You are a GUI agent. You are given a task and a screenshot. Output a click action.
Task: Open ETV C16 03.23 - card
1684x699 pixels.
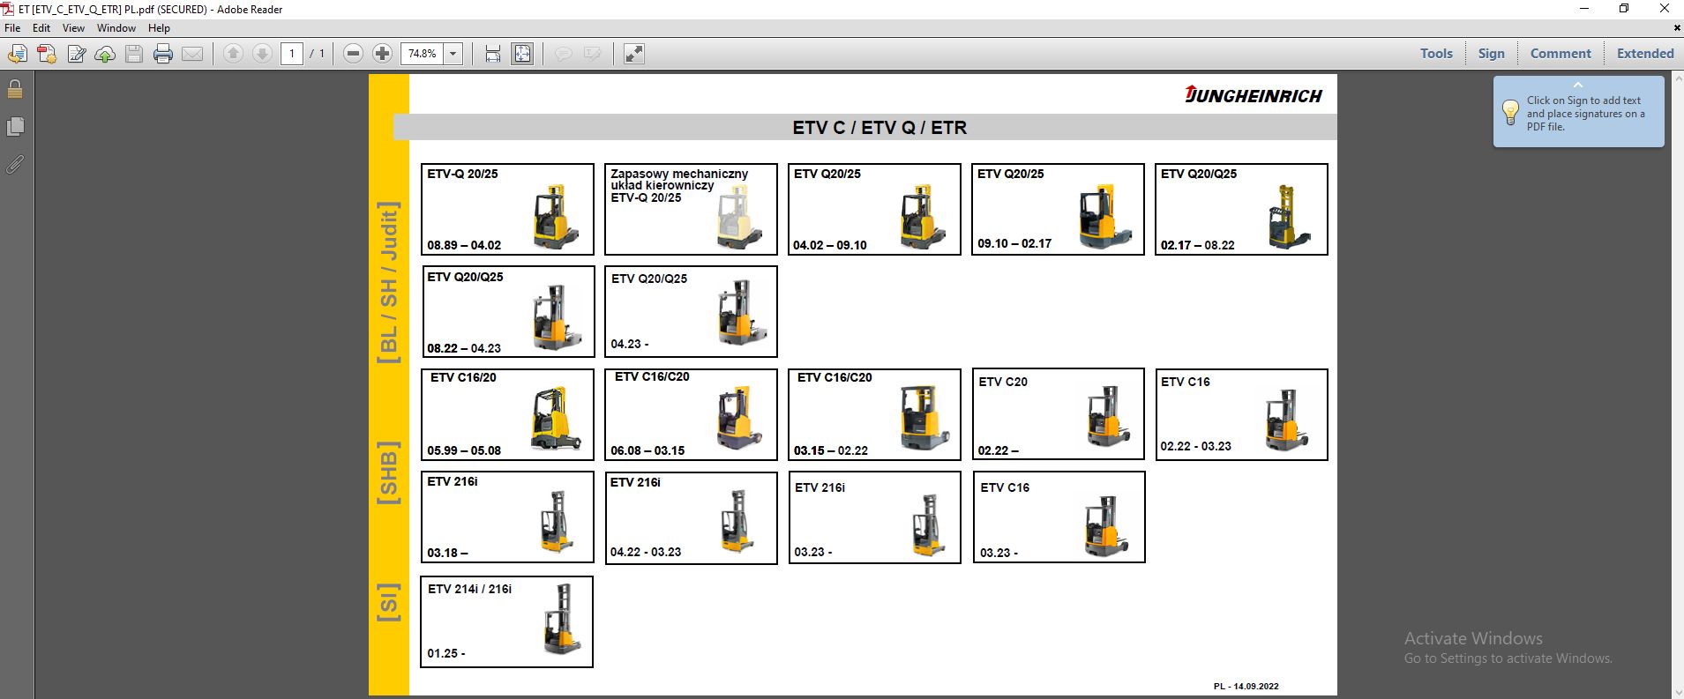click(x=1059, y=517)
